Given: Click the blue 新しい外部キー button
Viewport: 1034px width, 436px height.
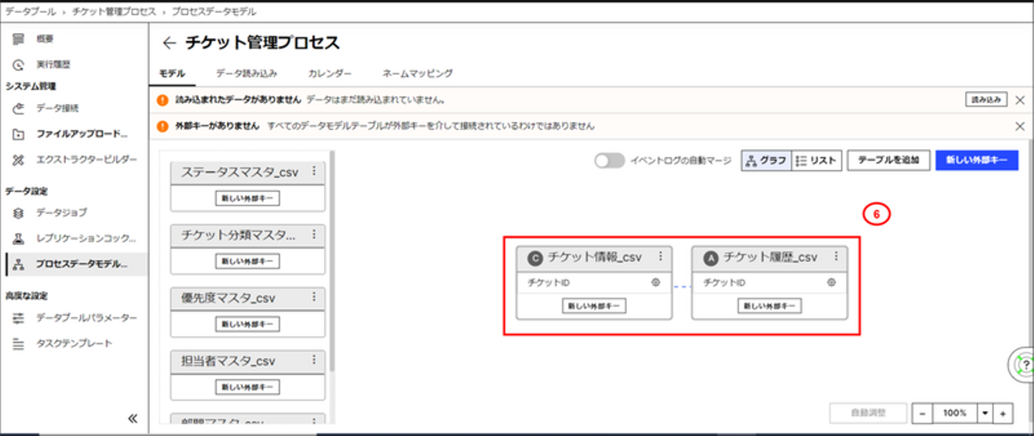Looking at the screenshot, I should (x=977, y=161).
